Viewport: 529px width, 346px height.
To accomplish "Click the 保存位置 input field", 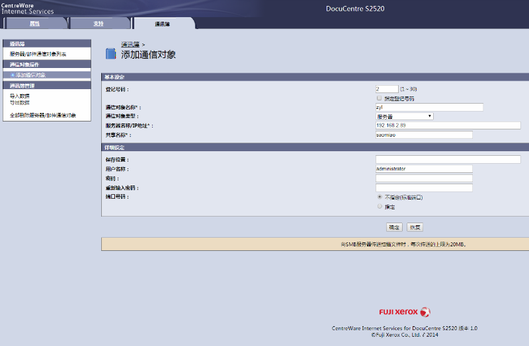I will 448,159.
